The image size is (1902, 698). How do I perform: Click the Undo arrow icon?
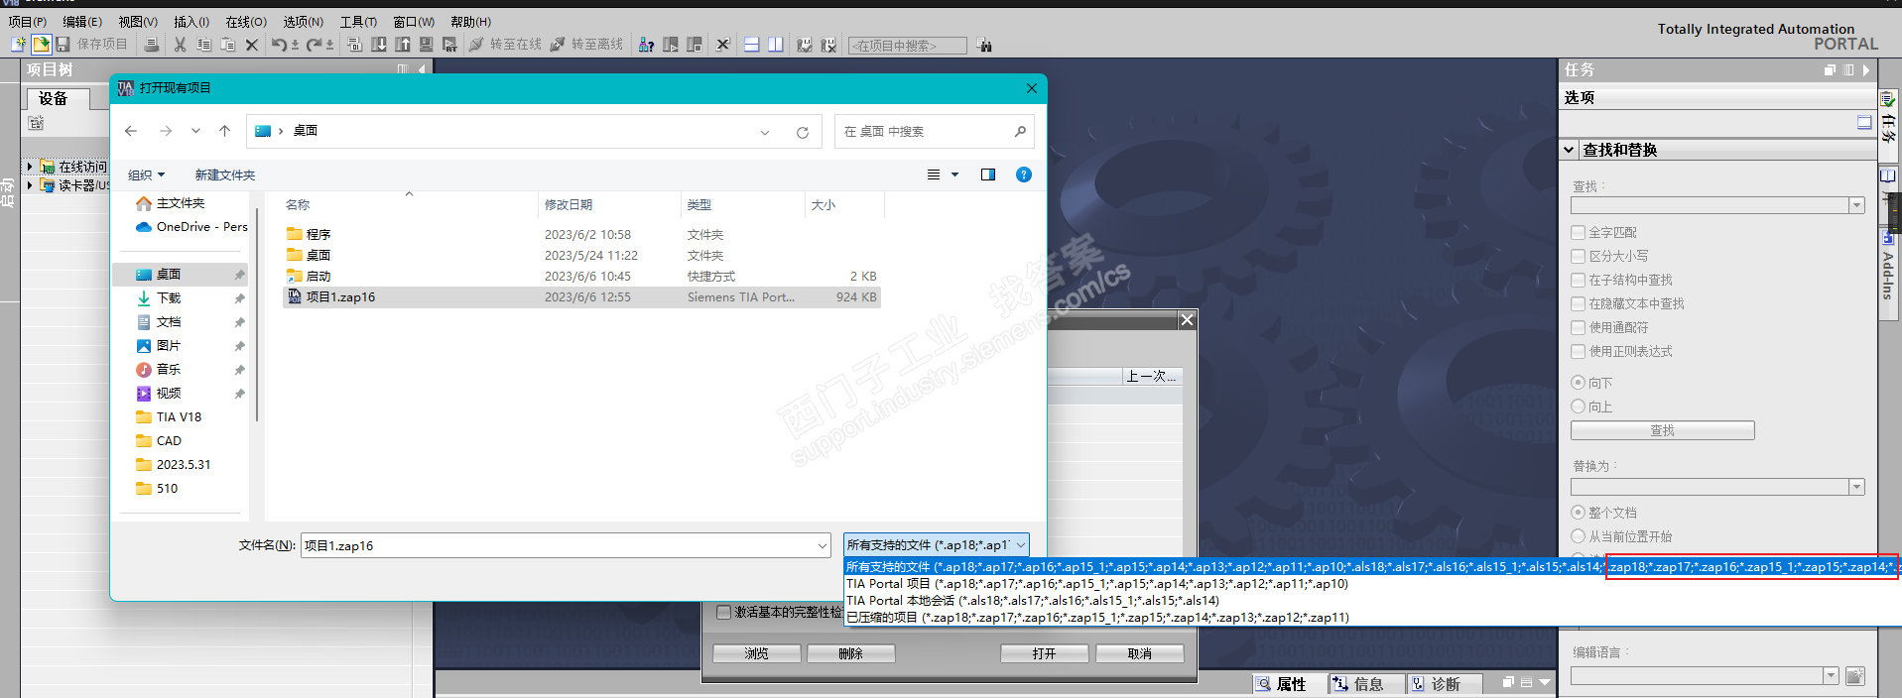(x=279, y=45)
